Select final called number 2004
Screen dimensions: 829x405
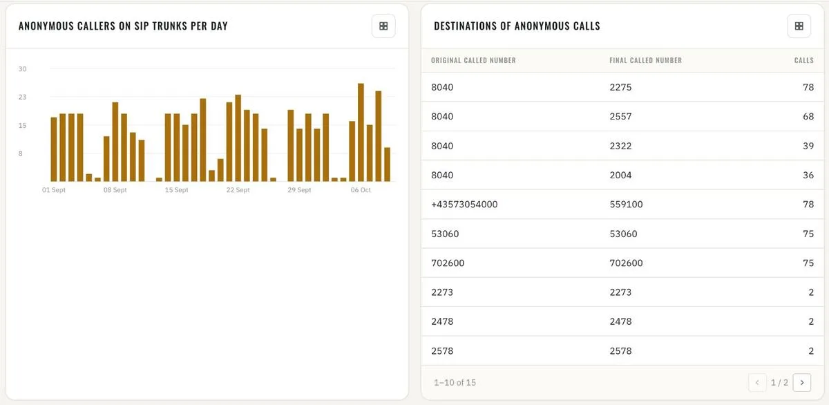pyautogui.click(x=620, y=175)
